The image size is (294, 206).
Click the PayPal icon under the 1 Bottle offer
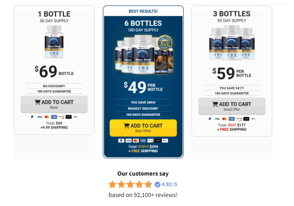pos(32,117)
